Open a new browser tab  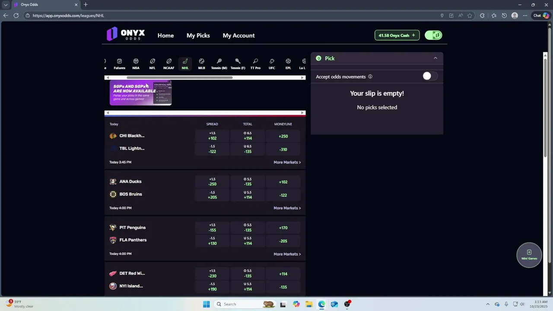pos(86,5)
